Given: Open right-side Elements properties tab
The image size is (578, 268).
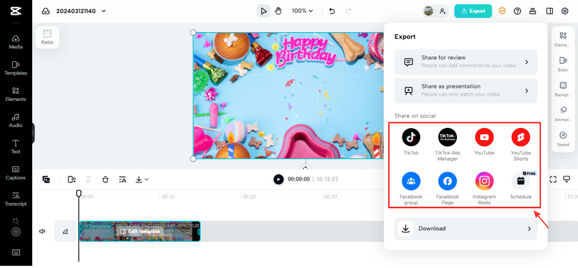Looking at the screenshot, I should 563,39.
